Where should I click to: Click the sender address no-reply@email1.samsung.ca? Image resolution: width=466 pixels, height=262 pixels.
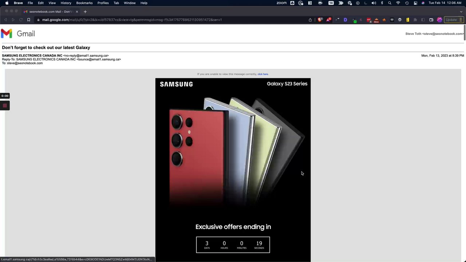(86, 56)
